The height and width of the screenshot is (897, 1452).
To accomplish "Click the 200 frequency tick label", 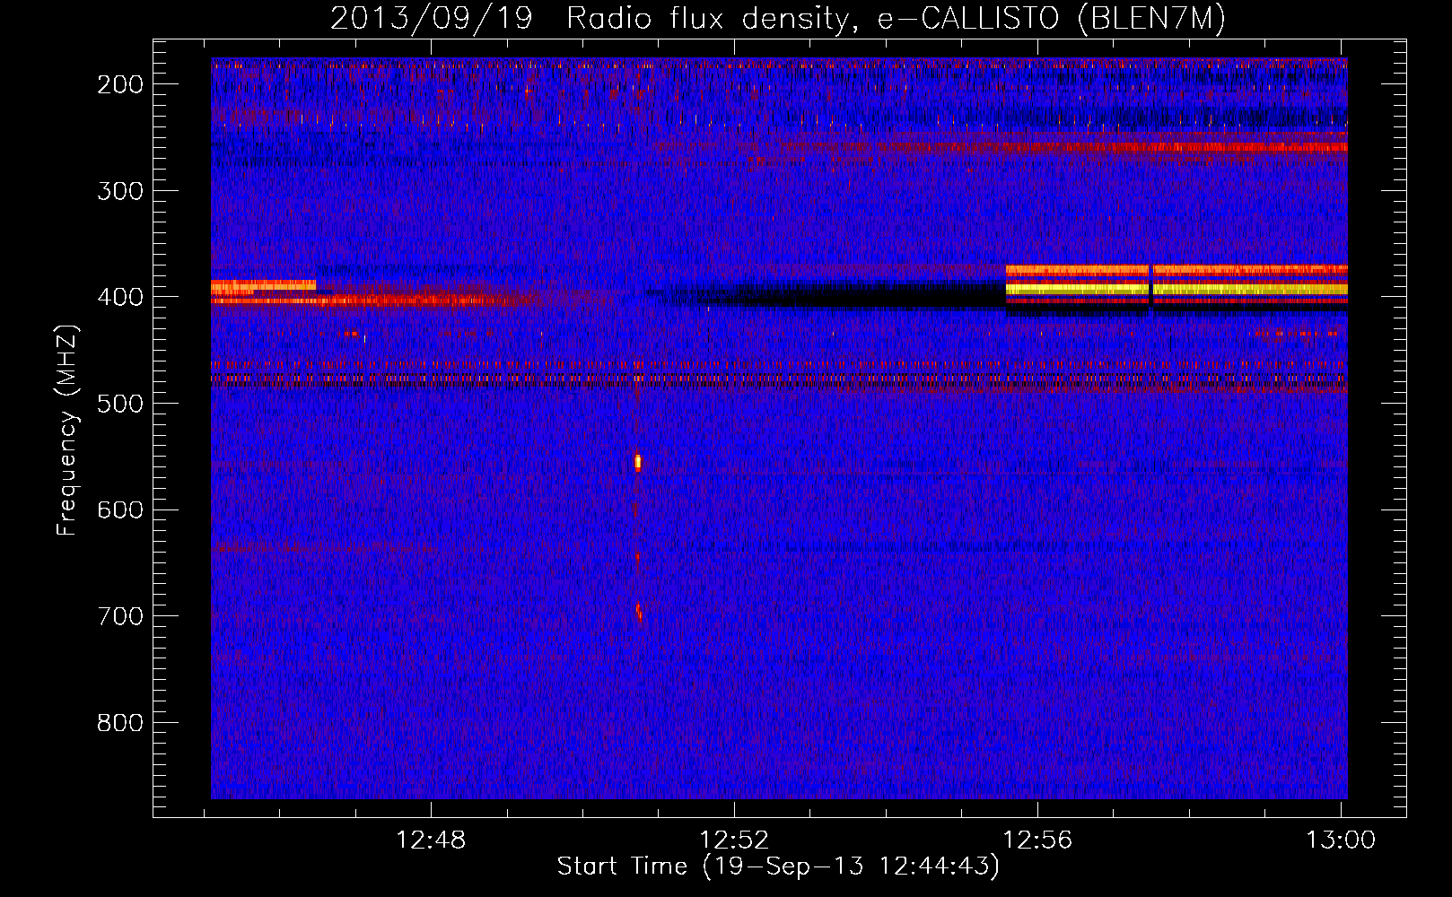I will coord(119,84).
